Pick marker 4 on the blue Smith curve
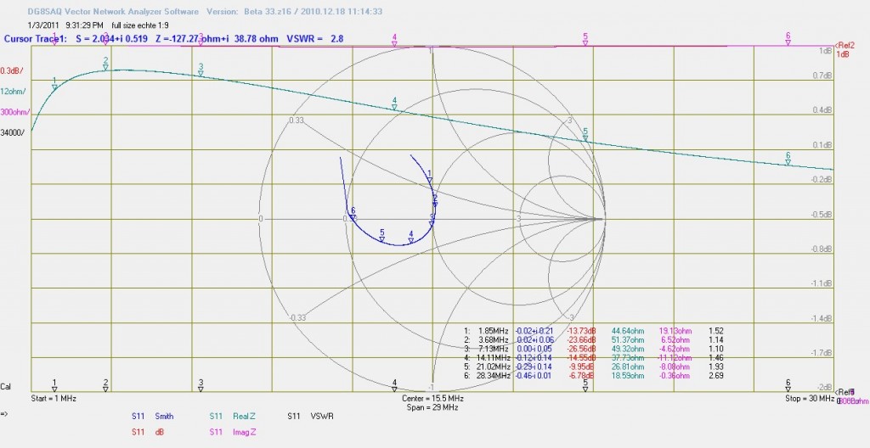This screenshot has height=448, width=870. click(411, 238)
